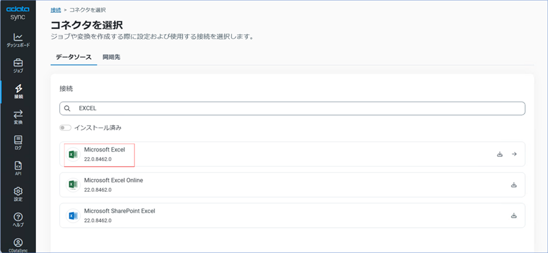Image resolution: width=548 pixels, height=253 pixels.
Task: Click version 22.0.8462.0 under Microsoft SharePoint Excel
Action: tap(98, 221)
